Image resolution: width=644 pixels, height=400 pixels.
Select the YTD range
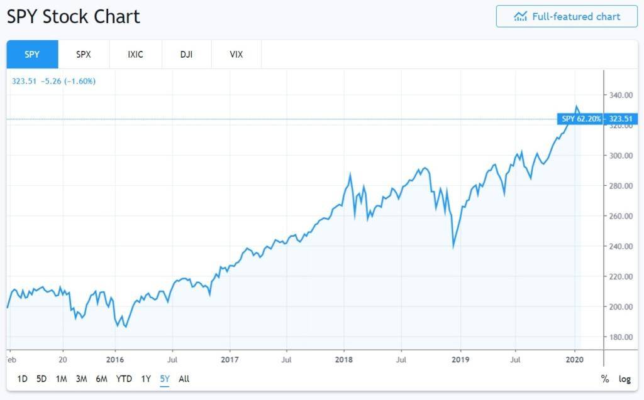pos(124,379)
